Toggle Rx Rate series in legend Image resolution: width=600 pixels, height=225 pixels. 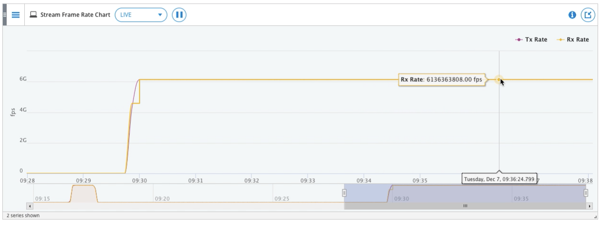(x=573, y=39)
